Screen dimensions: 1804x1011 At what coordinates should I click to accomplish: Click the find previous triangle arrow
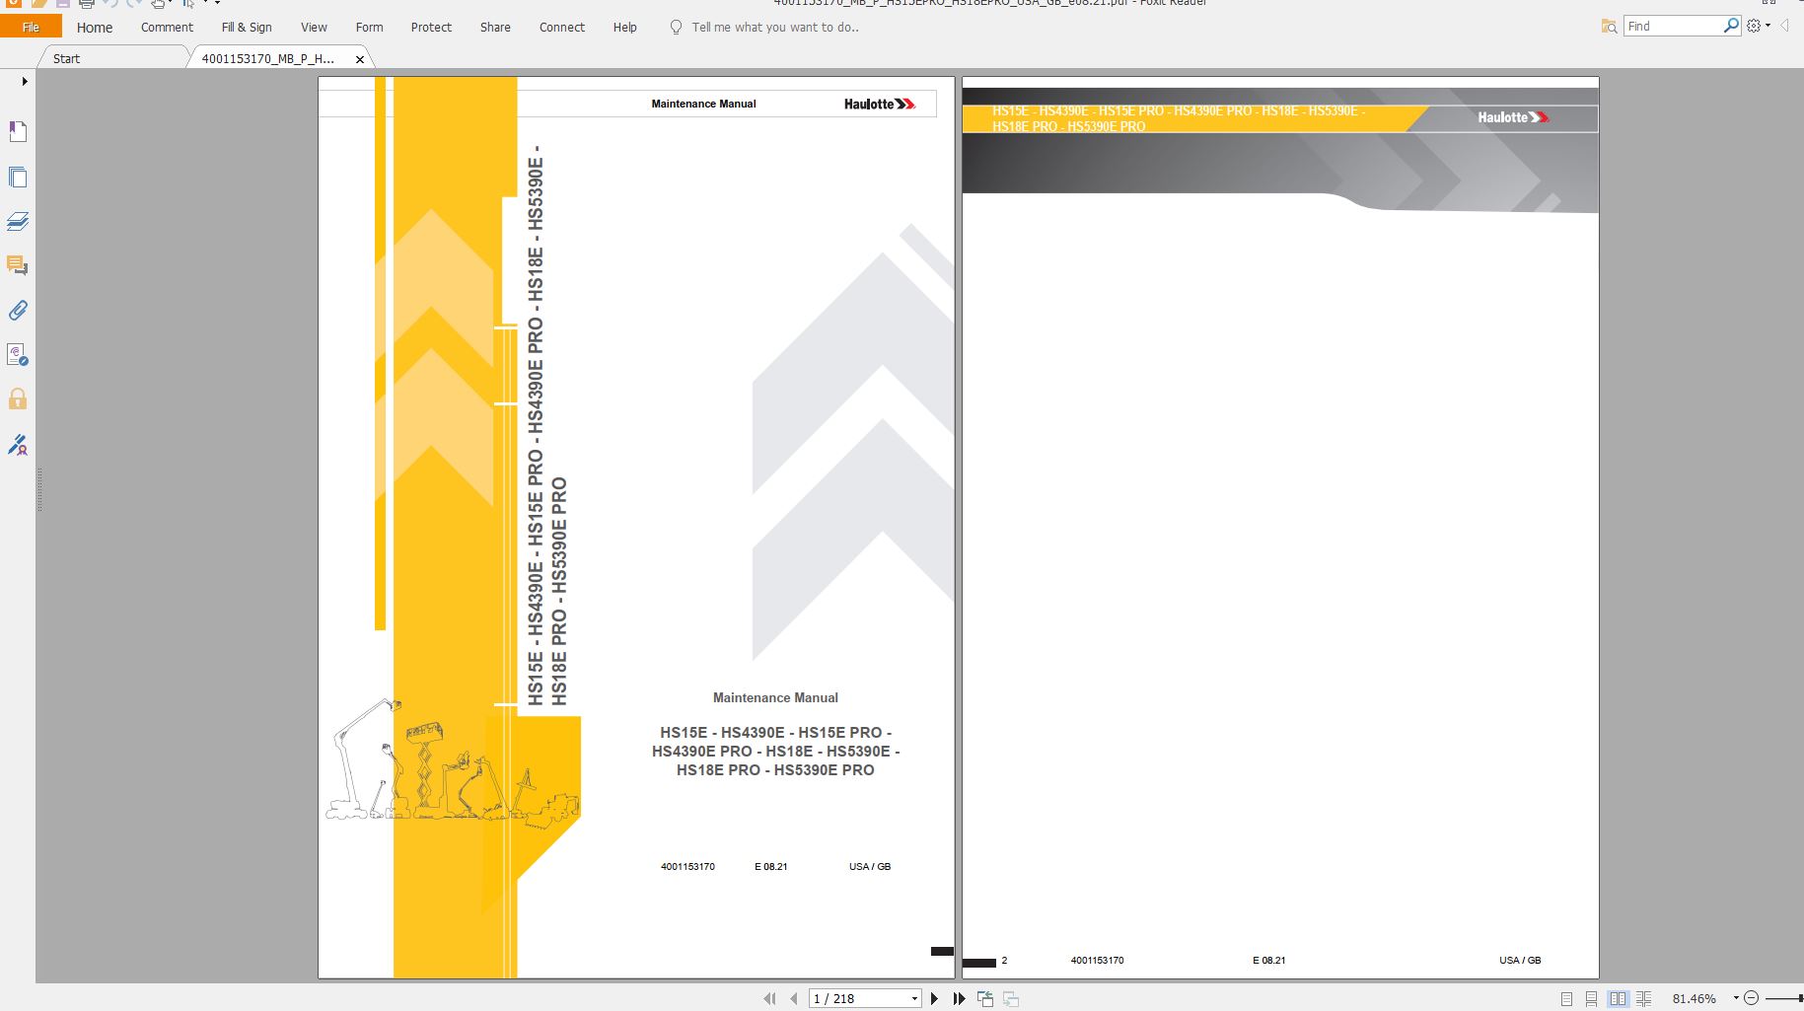point(1784,26)
